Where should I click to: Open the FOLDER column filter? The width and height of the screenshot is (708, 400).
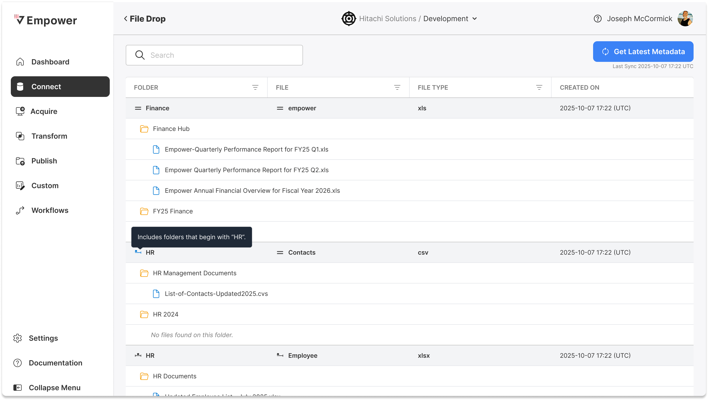click(255, 87)
